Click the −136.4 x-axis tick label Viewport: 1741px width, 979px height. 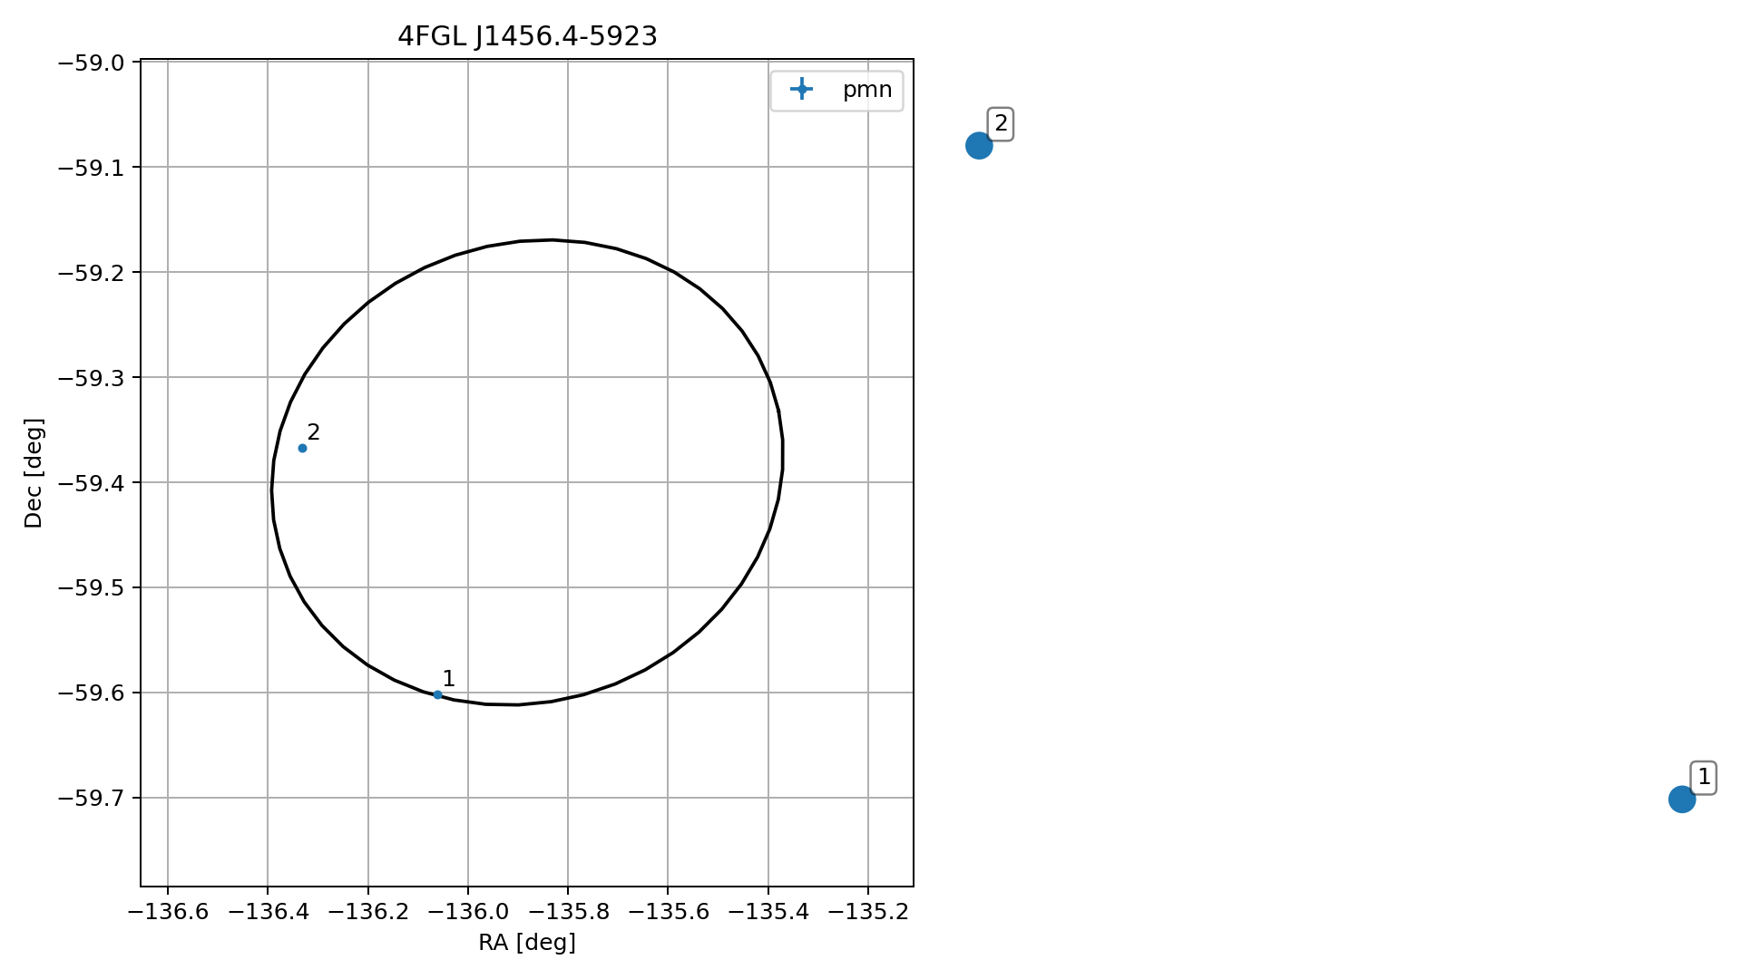[x=268, y=912]
